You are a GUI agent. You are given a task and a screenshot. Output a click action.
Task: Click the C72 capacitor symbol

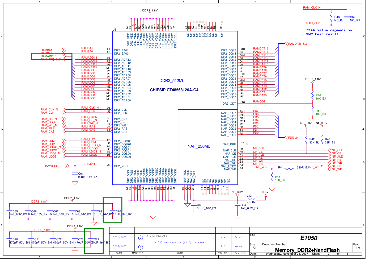tap(53, 239)
